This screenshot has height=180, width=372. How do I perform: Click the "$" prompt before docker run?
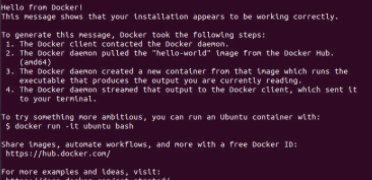tap(8, 126)
